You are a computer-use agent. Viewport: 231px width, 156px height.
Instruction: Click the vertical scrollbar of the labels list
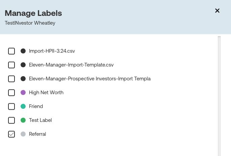pyautogui.click(x=219, y=95)
